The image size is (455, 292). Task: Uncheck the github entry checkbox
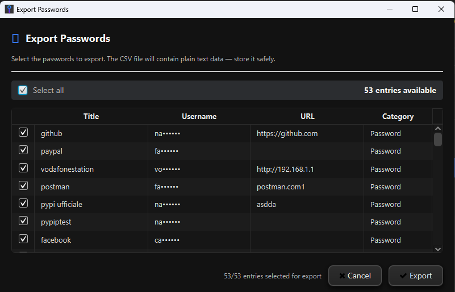[x=23, y=132]
